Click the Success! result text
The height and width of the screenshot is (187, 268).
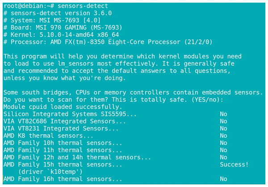(x=234, y=164)
